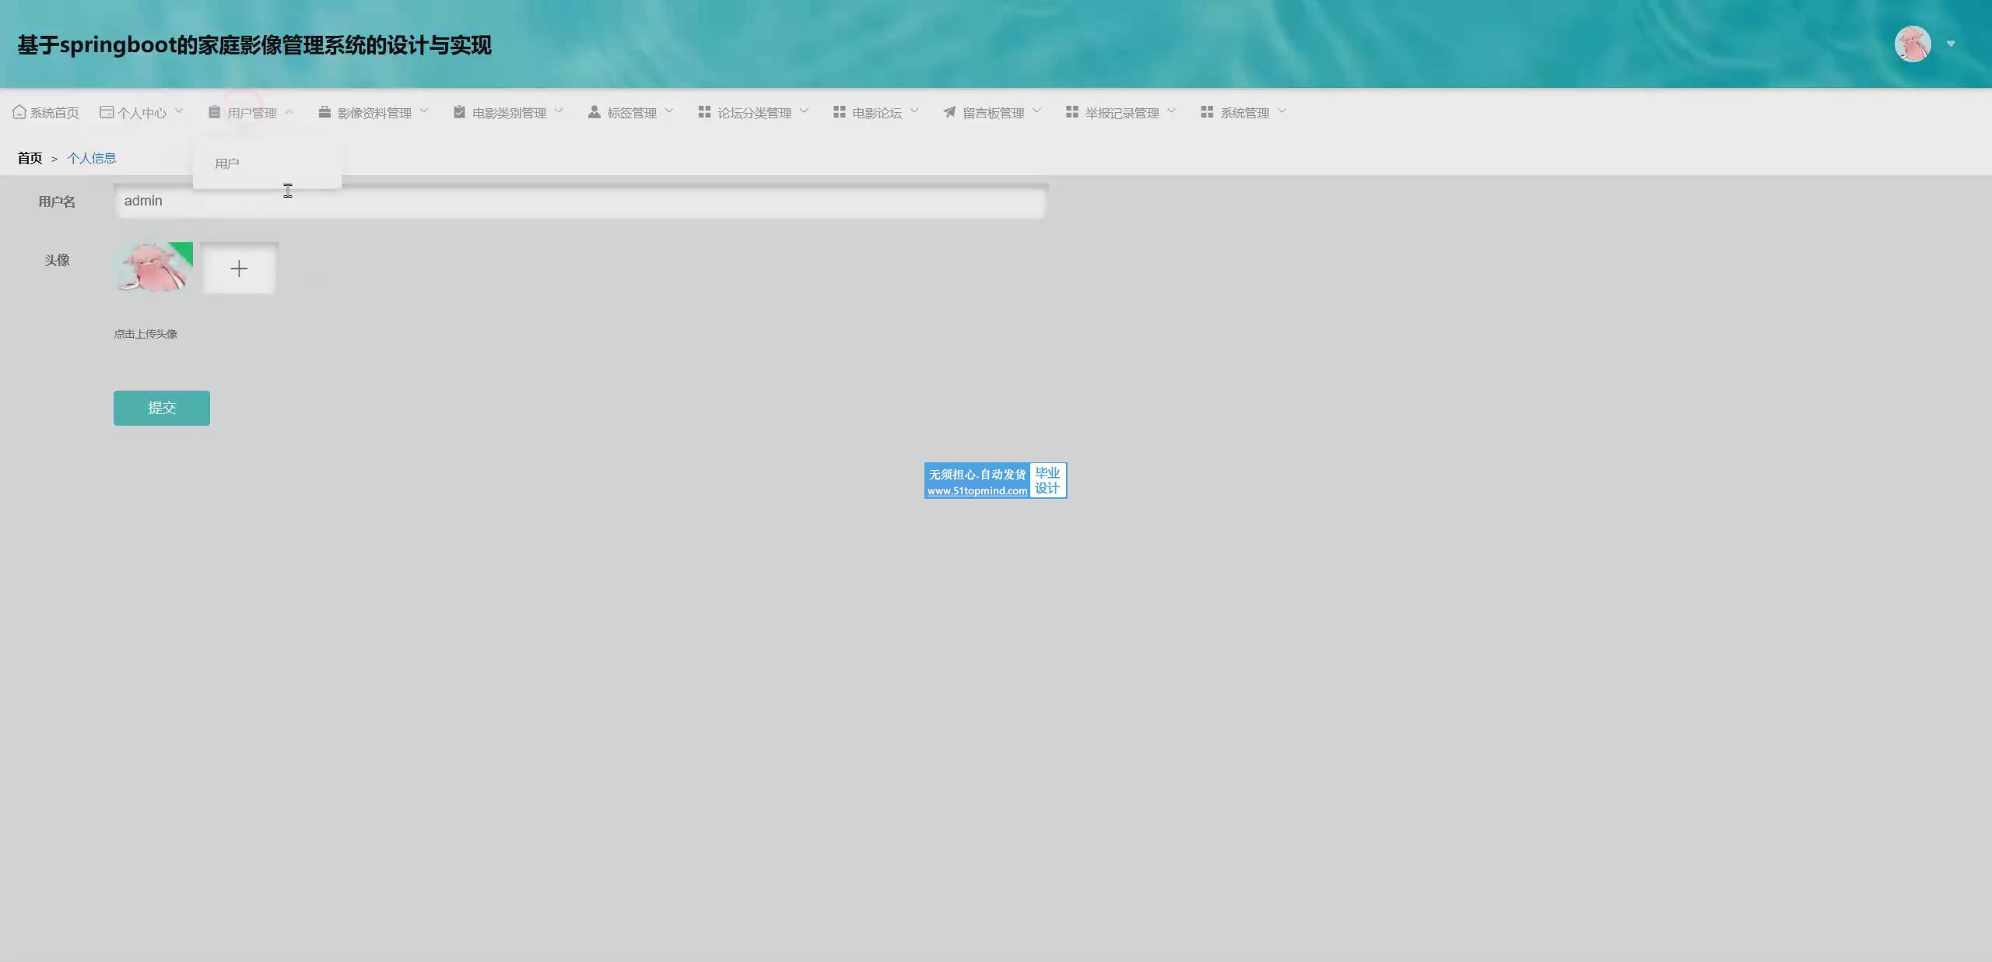Click the briefcase icon beside 影像资料管理
Image resolution: width=1992 pixels, height=962 pixels.
324,112
